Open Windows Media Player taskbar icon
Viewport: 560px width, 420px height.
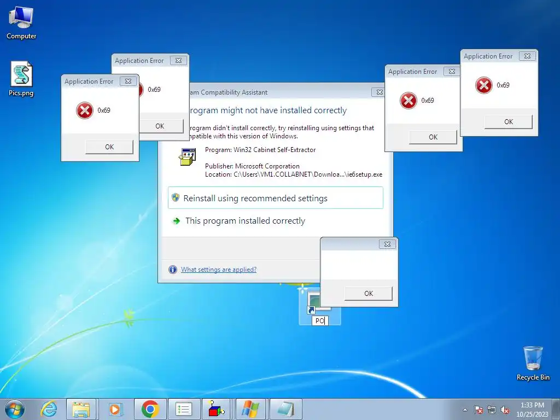pos(115,409)
